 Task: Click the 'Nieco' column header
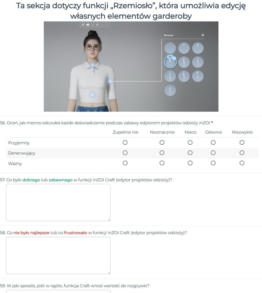[190, 132]
